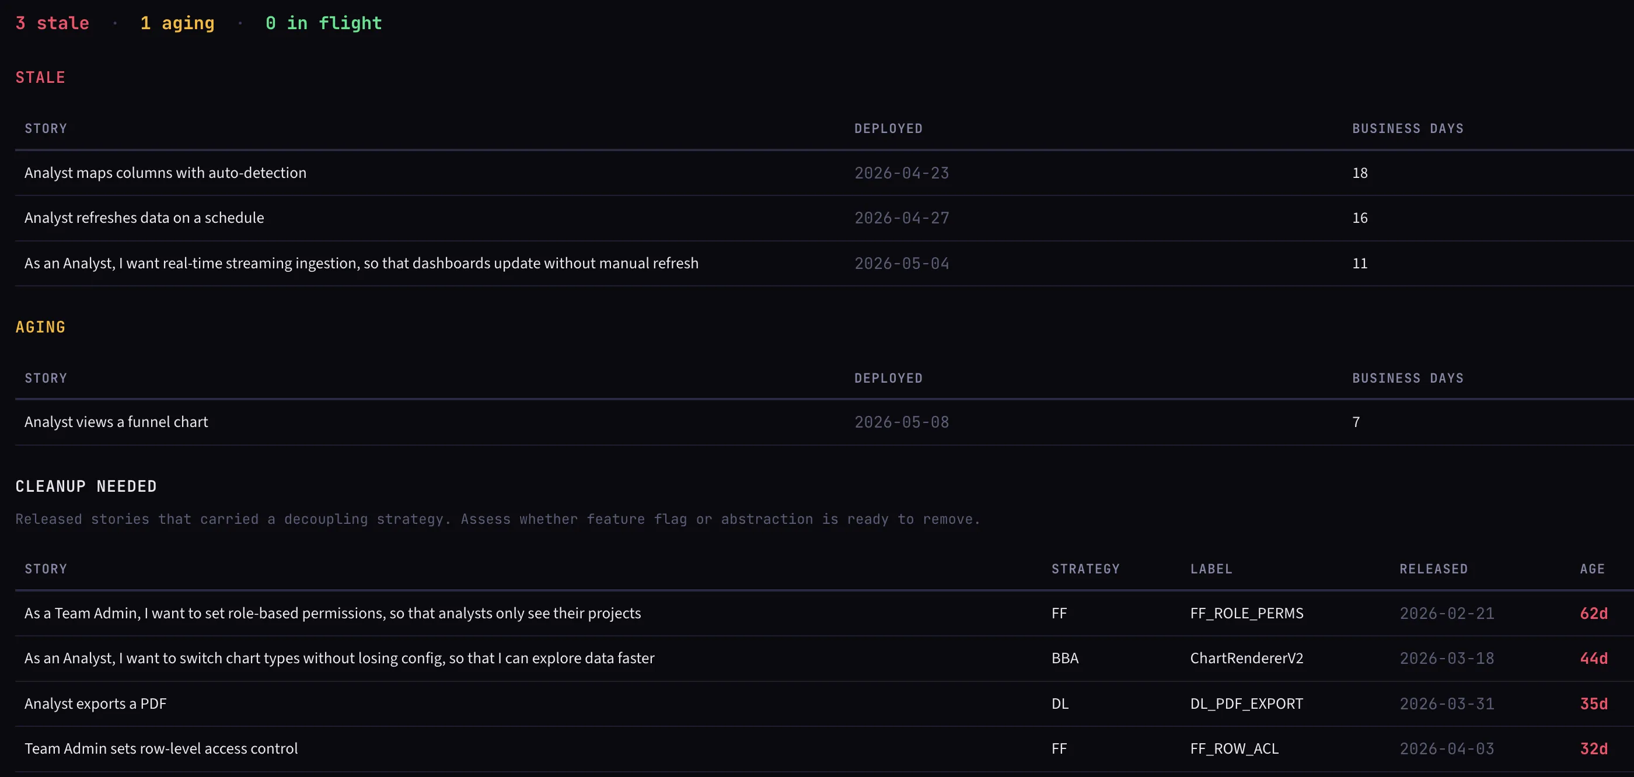The image size is (1634, 777).
Task: Click the 18 business days value
Action: pyautogui.click(x=1359, y=173)
